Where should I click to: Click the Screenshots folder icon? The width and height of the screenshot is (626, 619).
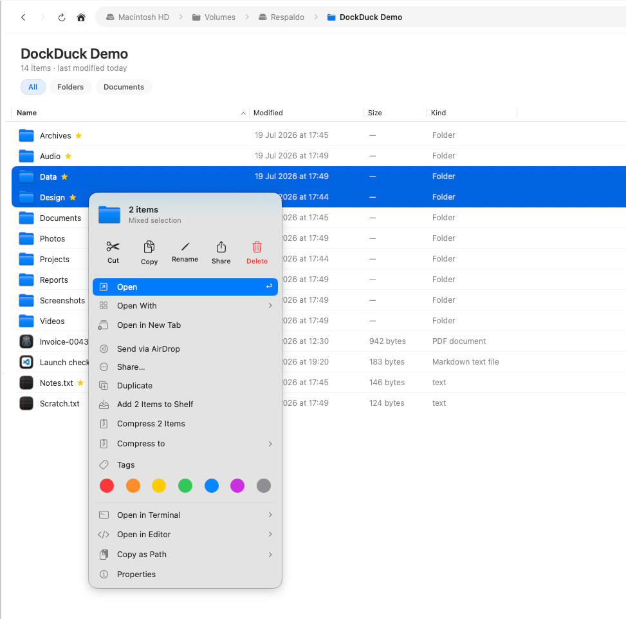[x=26, y=300]
